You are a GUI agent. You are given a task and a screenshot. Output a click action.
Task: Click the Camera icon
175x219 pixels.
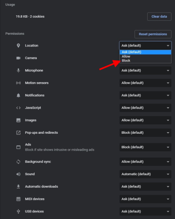(18, 58)
